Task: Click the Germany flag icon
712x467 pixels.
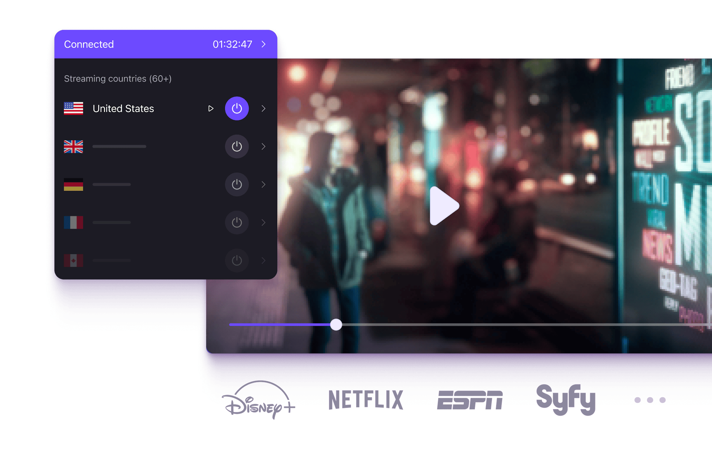Action: point(73,185)
